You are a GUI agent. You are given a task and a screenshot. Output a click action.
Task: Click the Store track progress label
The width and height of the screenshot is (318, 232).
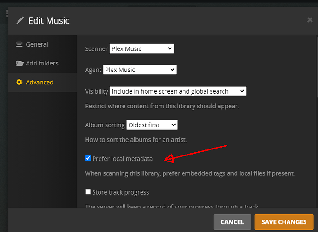(x=120, y=192)
